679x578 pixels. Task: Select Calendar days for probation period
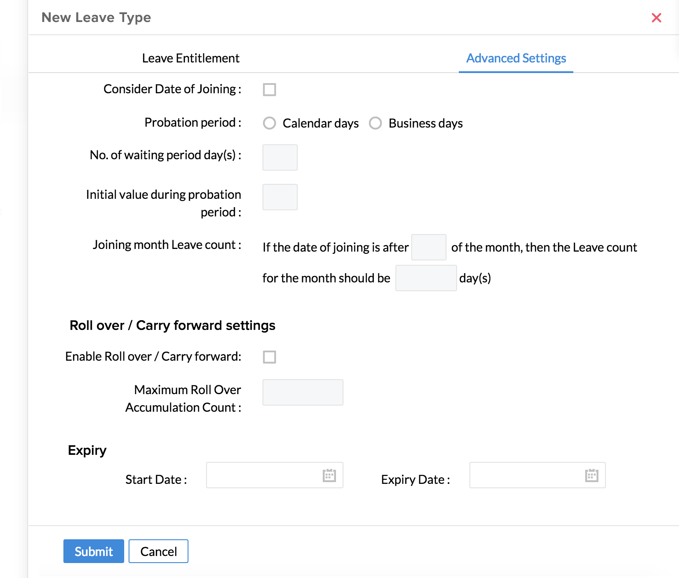pos(269,123)
